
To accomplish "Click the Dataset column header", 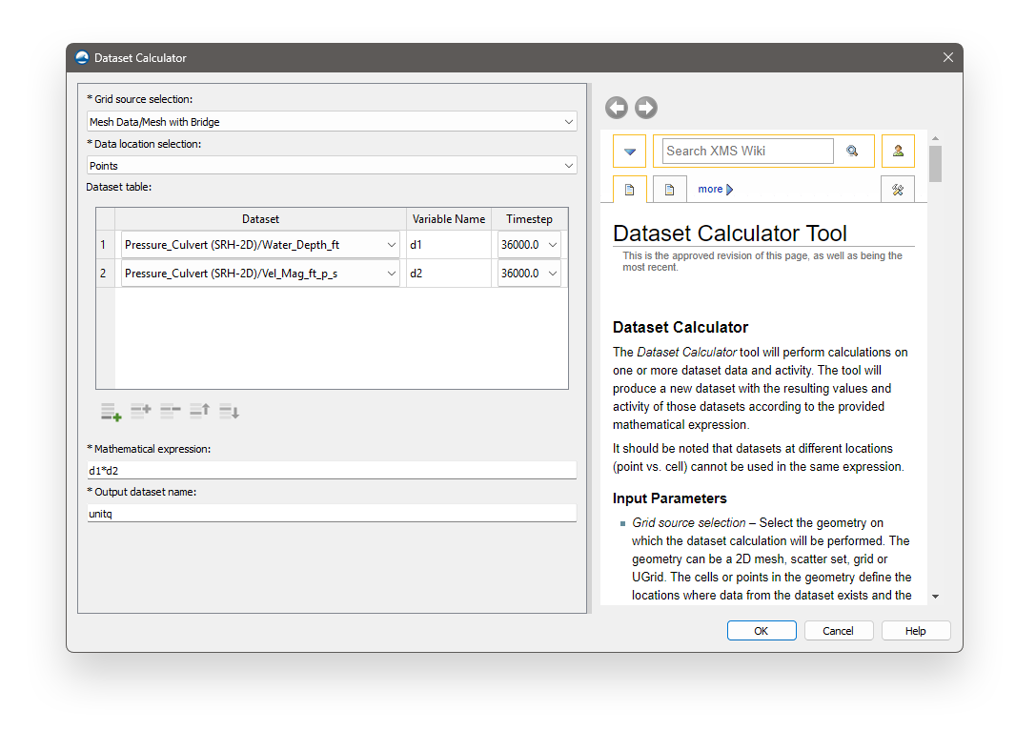I will [260, 219].
